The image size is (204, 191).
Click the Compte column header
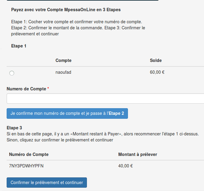click(63, 60)
